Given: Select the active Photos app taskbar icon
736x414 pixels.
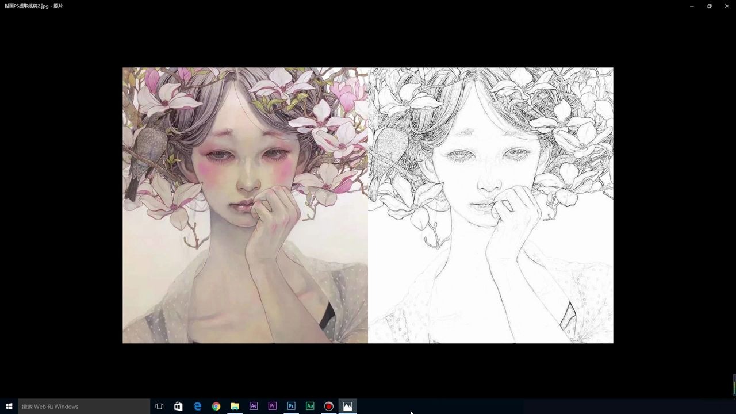Looking at the screenshot, I should pyautogui.click(x=347, y=406).
